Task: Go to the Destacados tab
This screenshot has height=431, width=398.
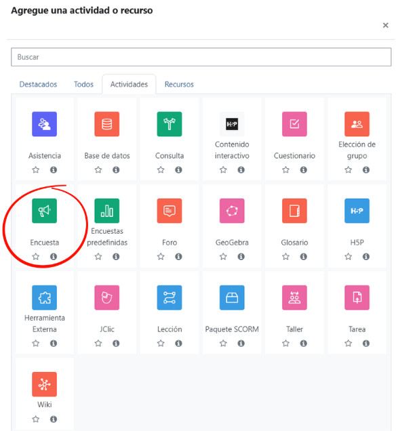Action: [38, 84]
